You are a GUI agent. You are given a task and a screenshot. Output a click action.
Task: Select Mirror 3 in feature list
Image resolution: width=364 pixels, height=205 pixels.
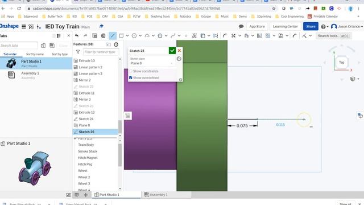tap(96, 100)
